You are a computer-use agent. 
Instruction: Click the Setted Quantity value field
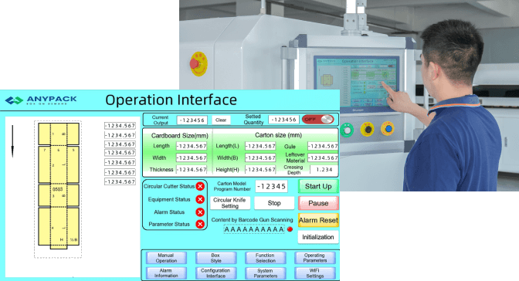pyautogui.click(x=283, y=120)
